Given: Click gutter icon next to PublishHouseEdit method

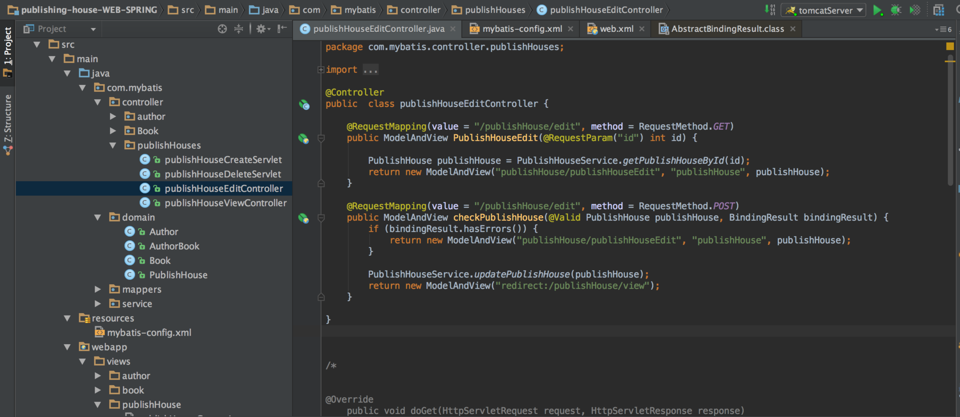Looking at the screenshot, I should [303, 138].
